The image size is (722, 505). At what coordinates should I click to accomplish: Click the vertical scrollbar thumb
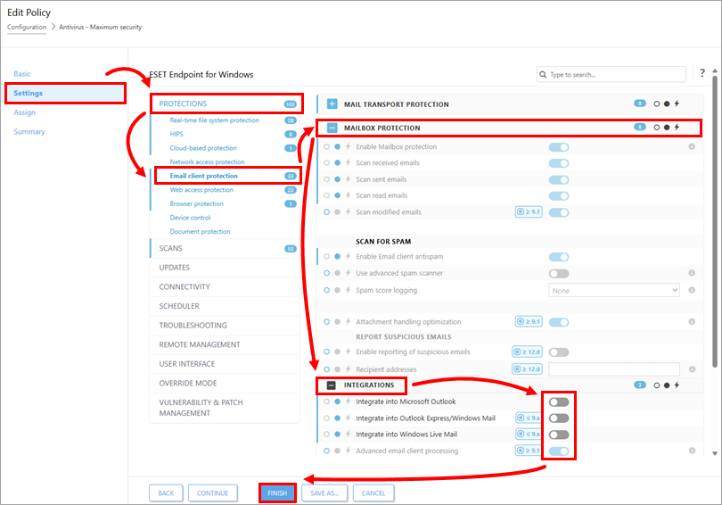point(715,221)
